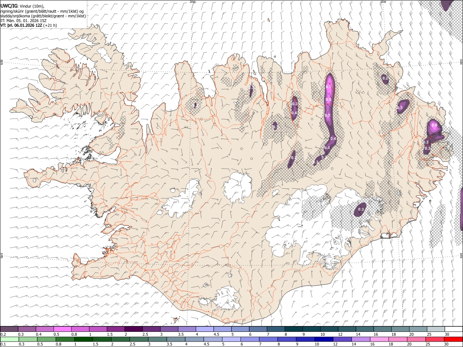Viewport: 463px width, 347px height.
Task: Select the pale green swatch above 0.1
Action: [9, 339]
